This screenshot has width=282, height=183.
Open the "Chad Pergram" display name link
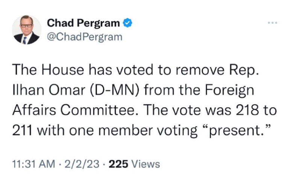tap(83, 24)
